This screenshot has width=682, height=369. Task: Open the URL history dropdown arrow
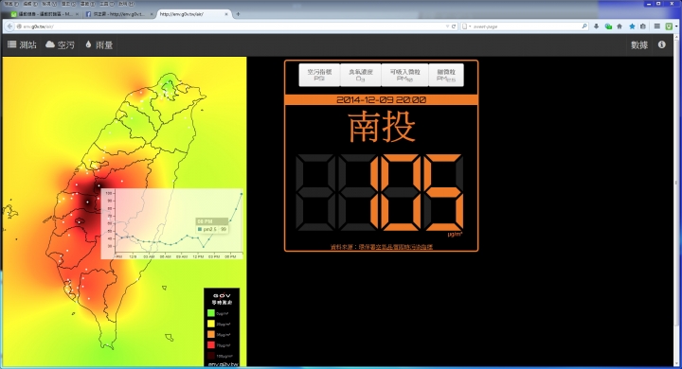pyautogui.click(x=447, y=26)
